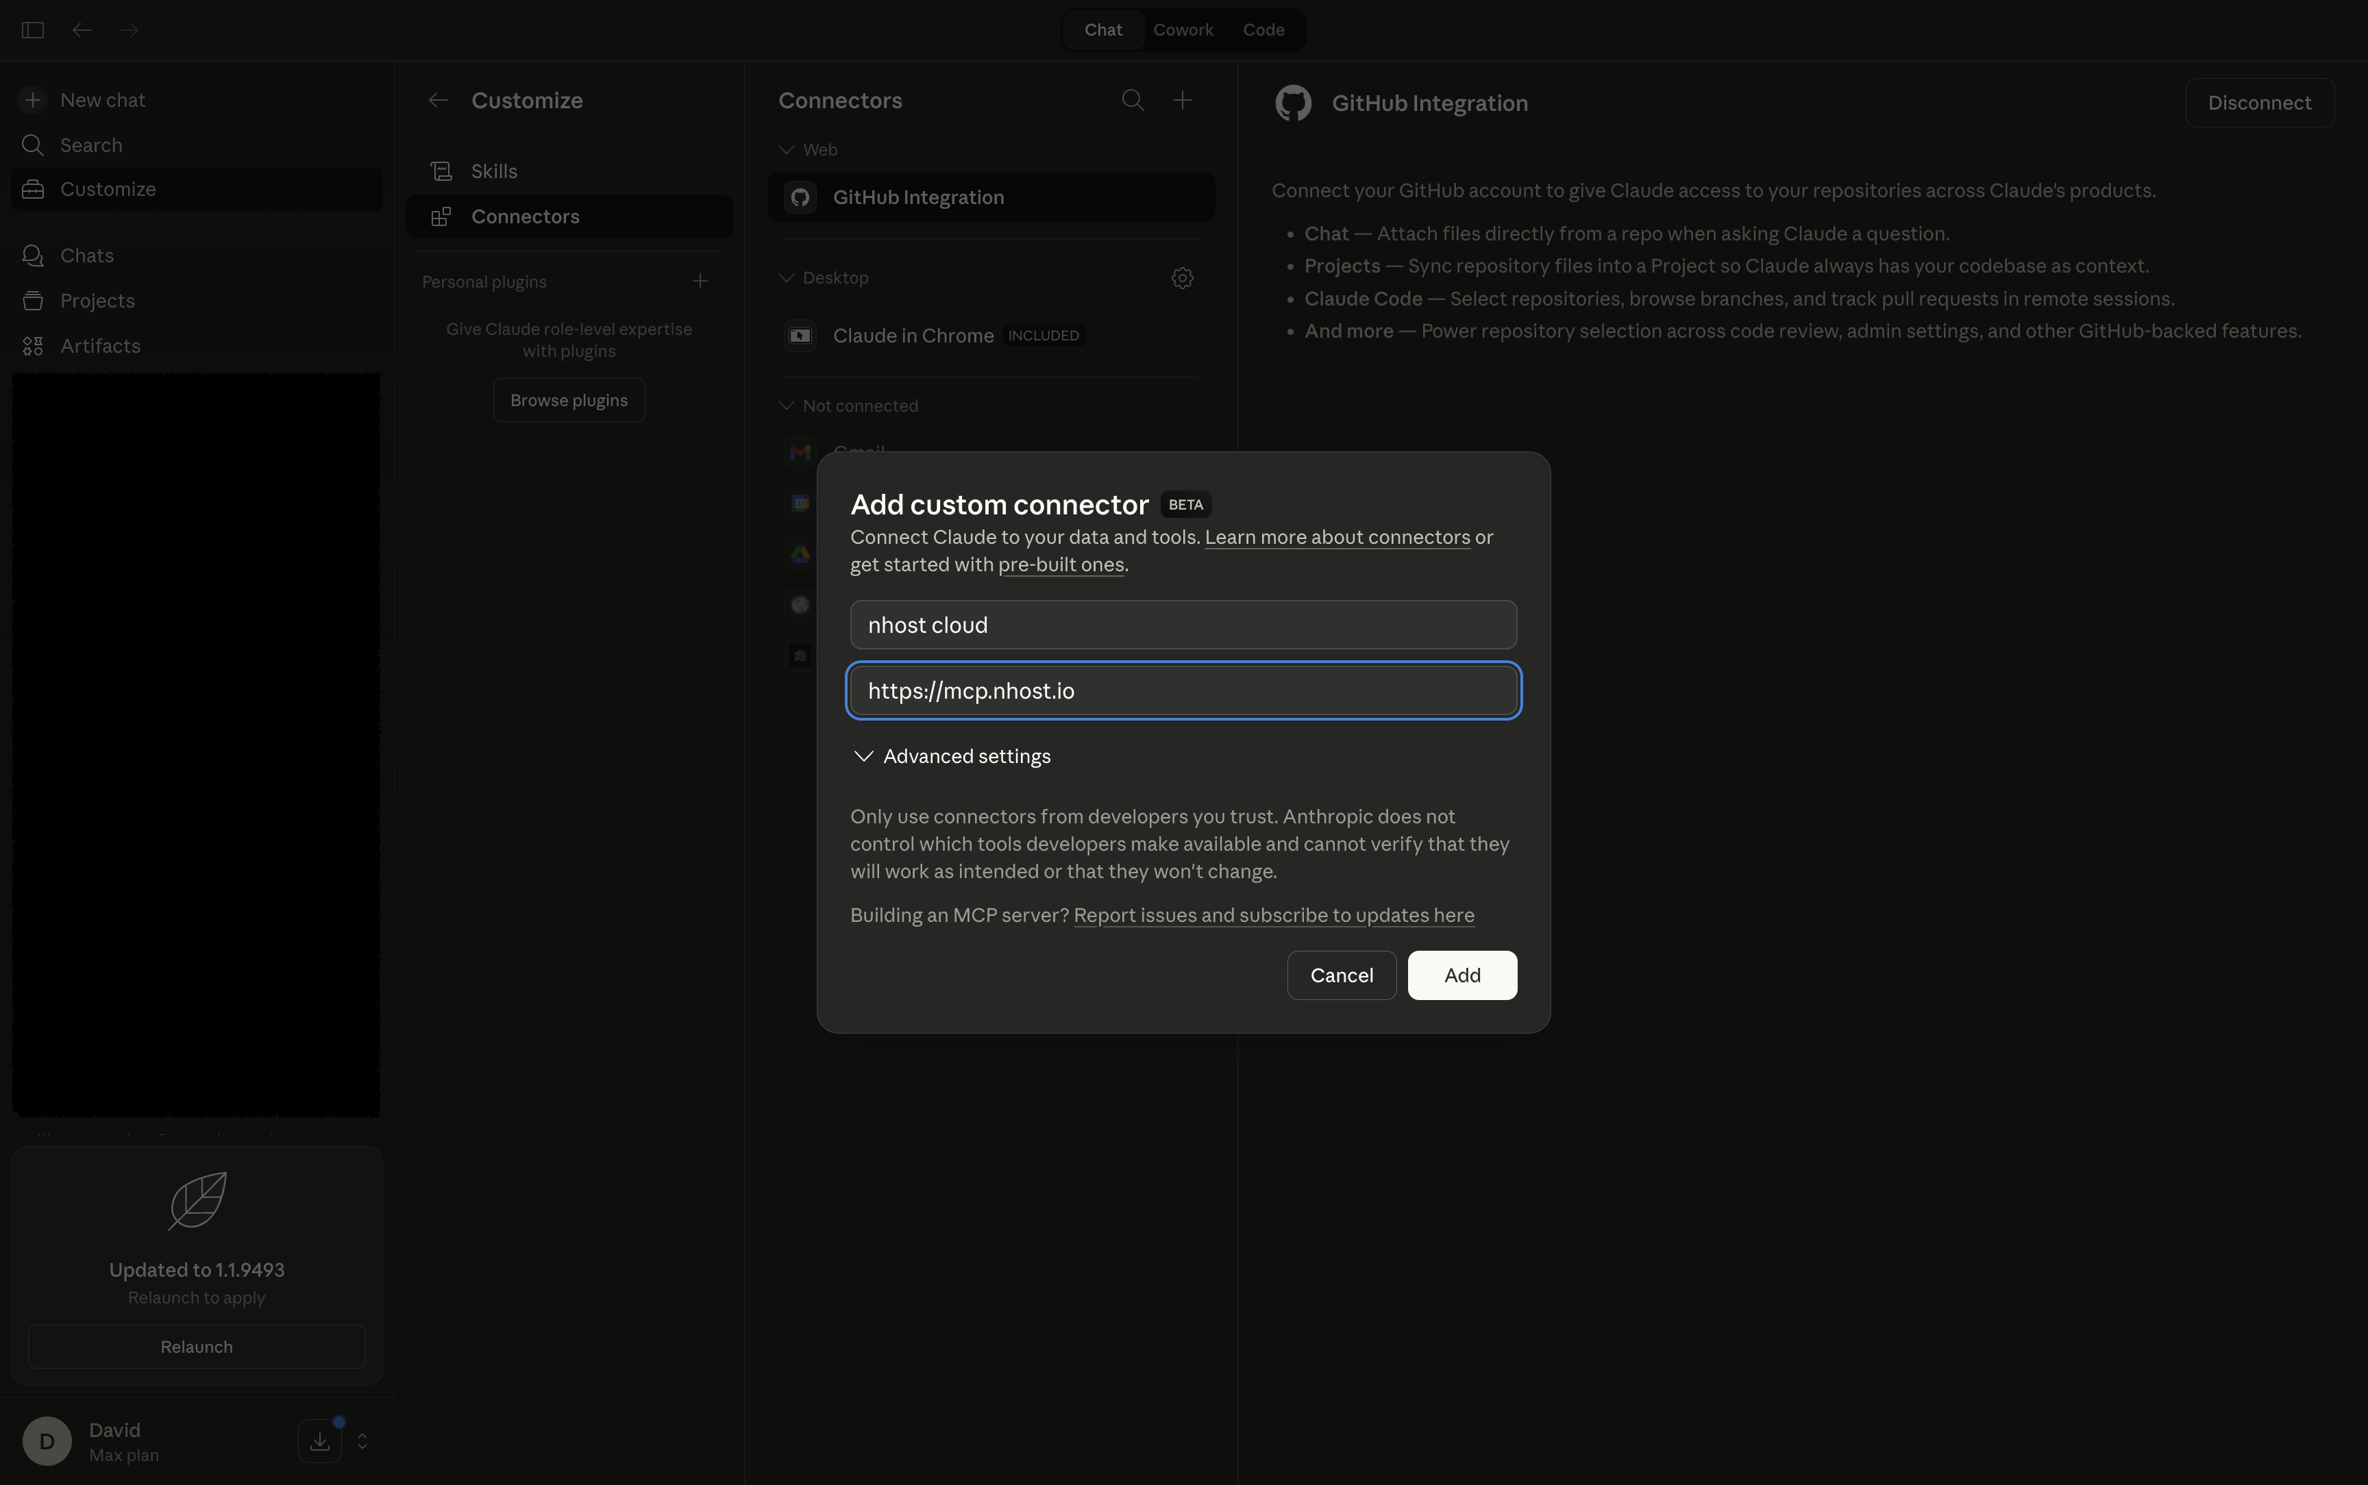Click the update download icon near David's profile
The width and height of the screenshot is (2368, 1485).
tap(318, 1440)
